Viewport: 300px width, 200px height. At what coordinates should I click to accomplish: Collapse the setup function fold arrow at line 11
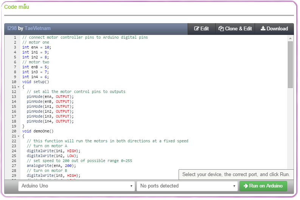(18, 87)
